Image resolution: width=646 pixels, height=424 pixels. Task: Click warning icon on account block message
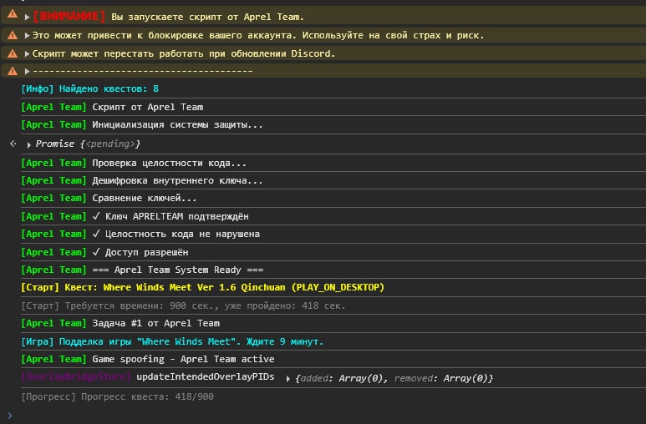[13, 35]
